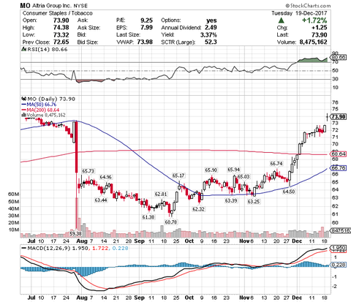351x302 pixels.
Task: Click the MA(200) 68.64 legend text
Action: [x=43, y=110]
